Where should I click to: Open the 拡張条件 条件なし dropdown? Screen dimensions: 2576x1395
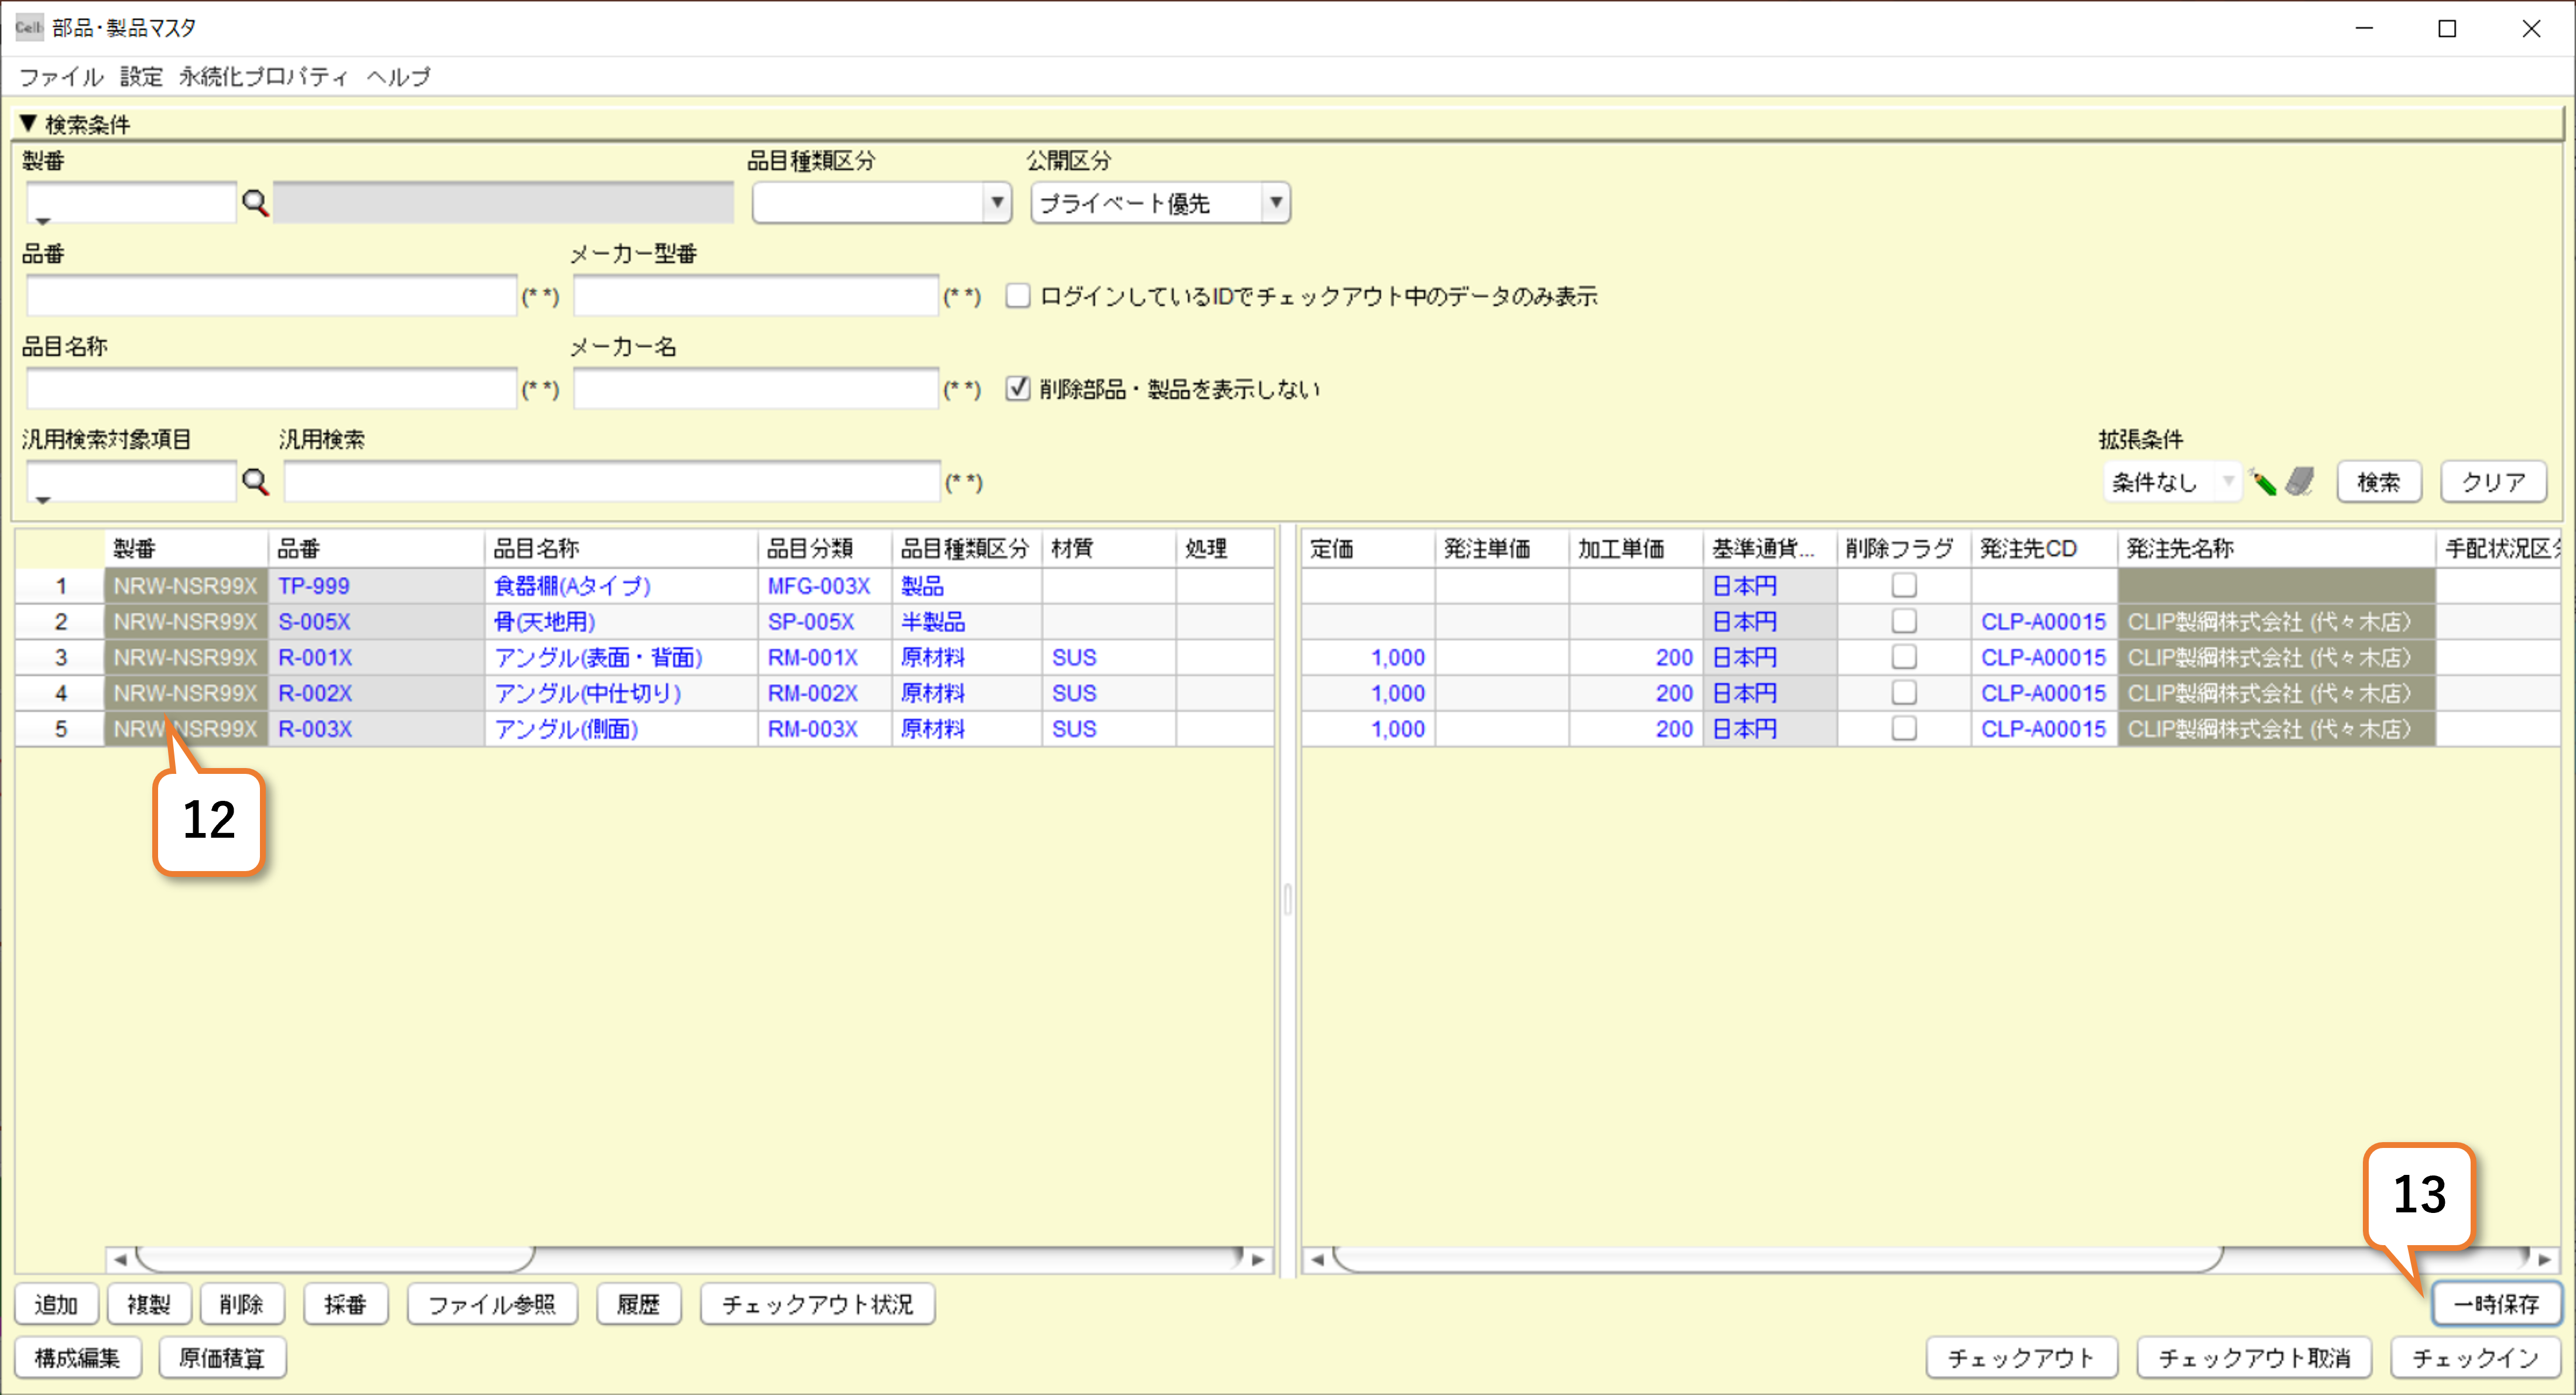pyautogui.click(x=2227, y=482)
